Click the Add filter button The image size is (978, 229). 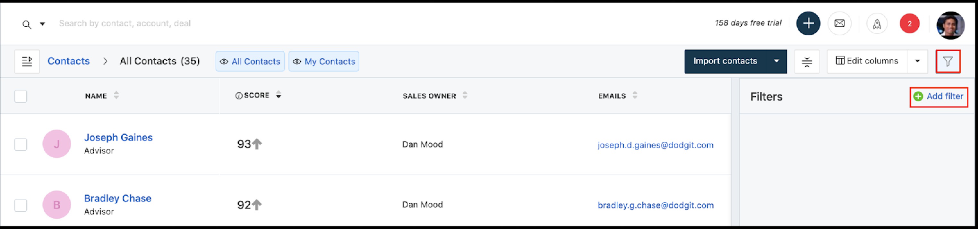pyautogui.click(x=938, y=97)
